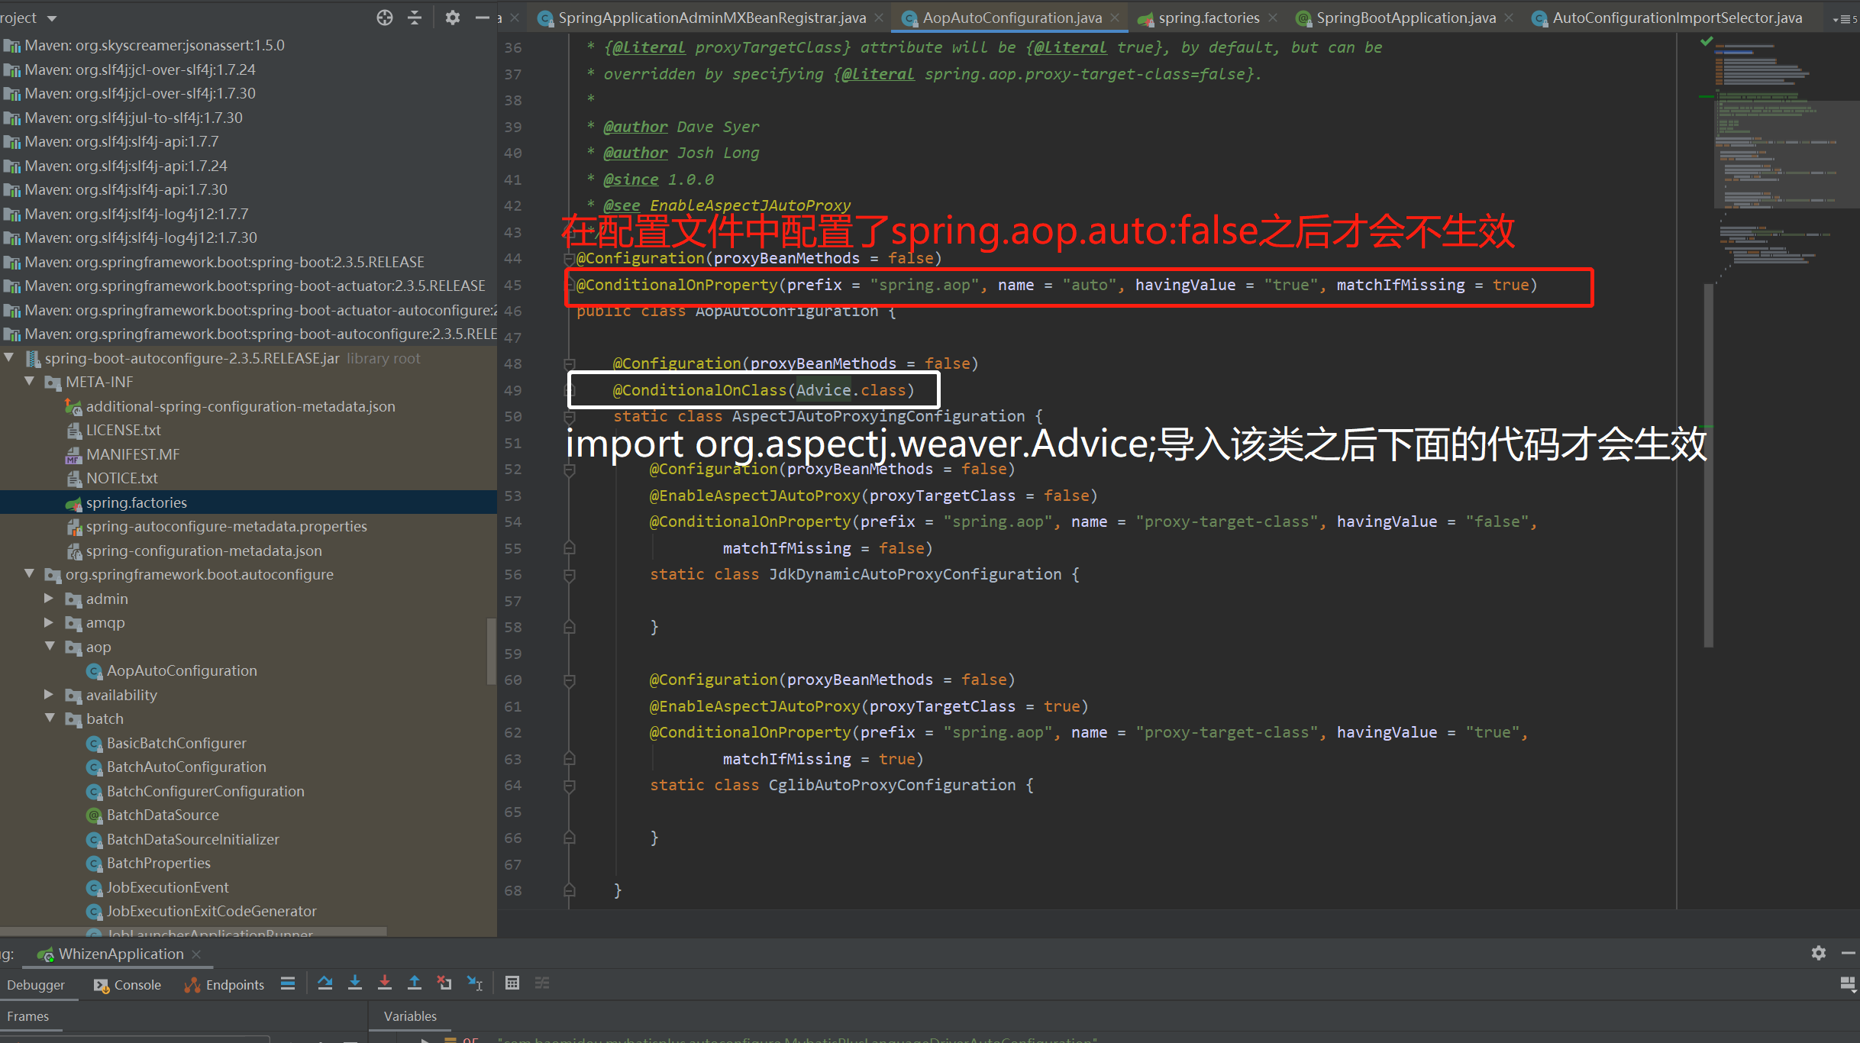Click the Step Over debugger icon

[x=325, y=983]
